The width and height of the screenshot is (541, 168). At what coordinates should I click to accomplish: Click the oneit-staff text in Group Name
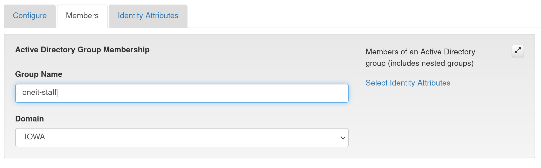tap(39, 93)
